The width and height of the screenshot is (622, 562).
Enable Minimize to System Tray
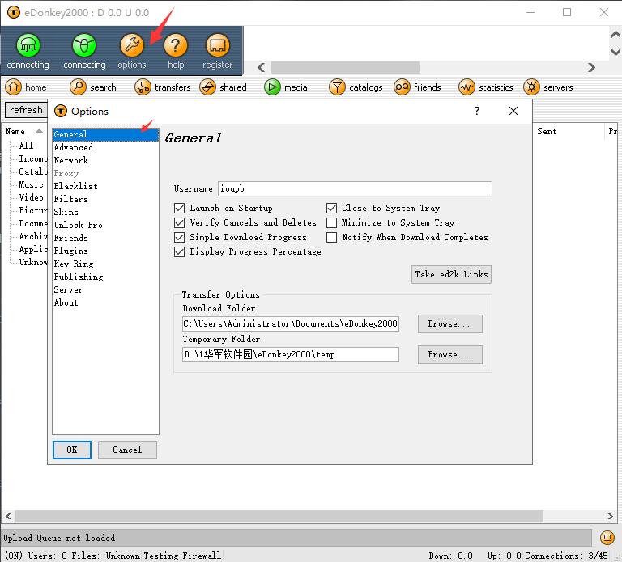[331, 222]
